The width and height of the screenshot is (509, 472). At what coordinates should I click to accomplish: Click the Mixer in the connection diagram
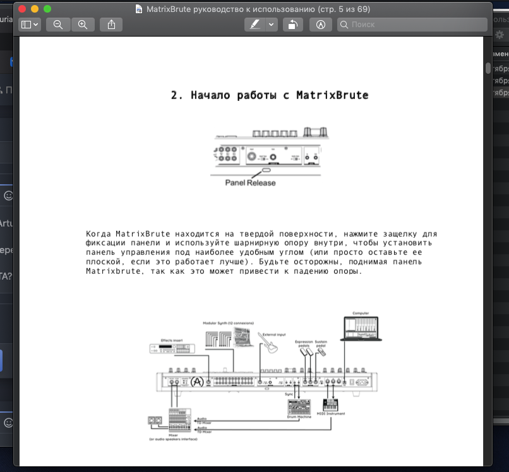point(179,420)
